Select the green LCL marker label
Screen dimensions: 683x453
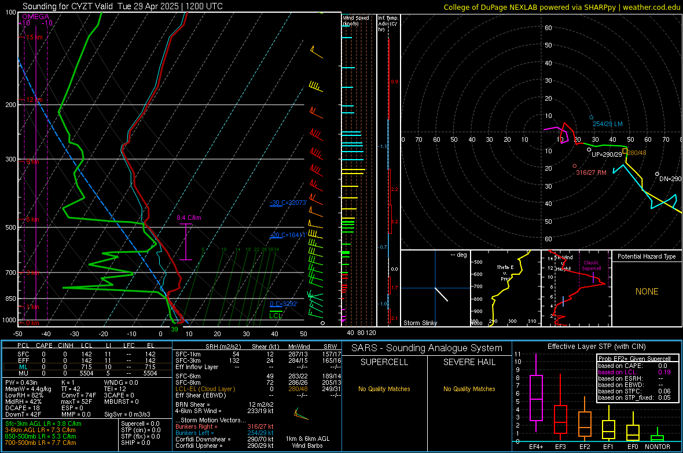point(276,315)
